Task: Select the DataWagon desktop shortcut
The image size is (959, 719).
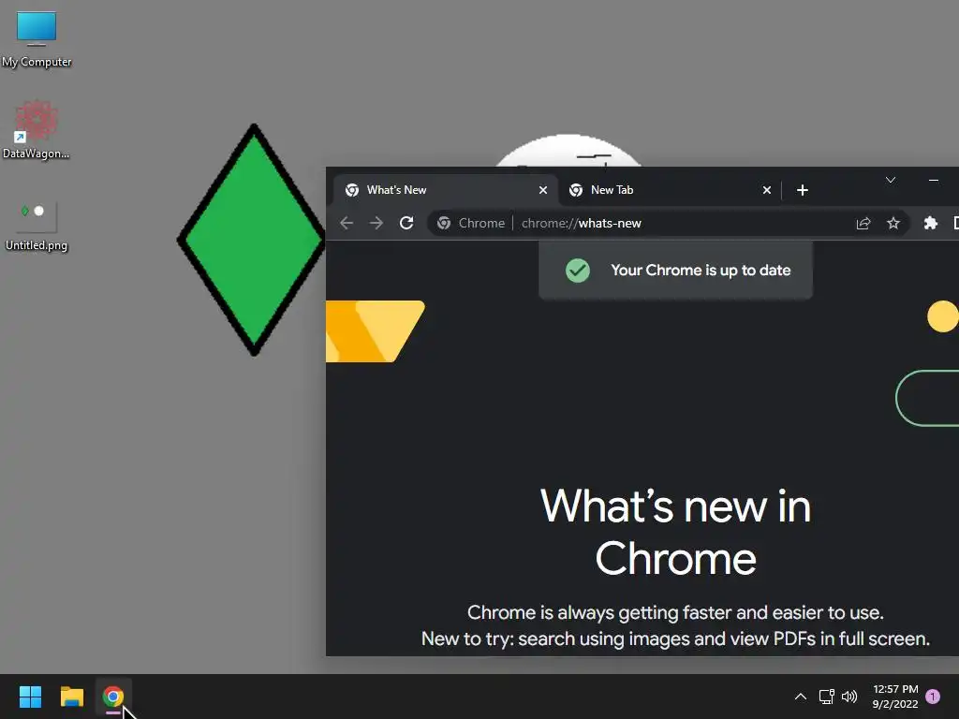Action: pyautogui.click(x=37, y=129)
